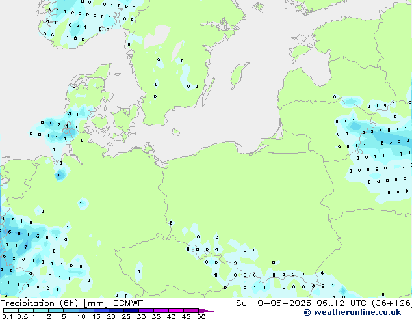Click the 1–2 mm legend color swatch

[x=41, y=311]
